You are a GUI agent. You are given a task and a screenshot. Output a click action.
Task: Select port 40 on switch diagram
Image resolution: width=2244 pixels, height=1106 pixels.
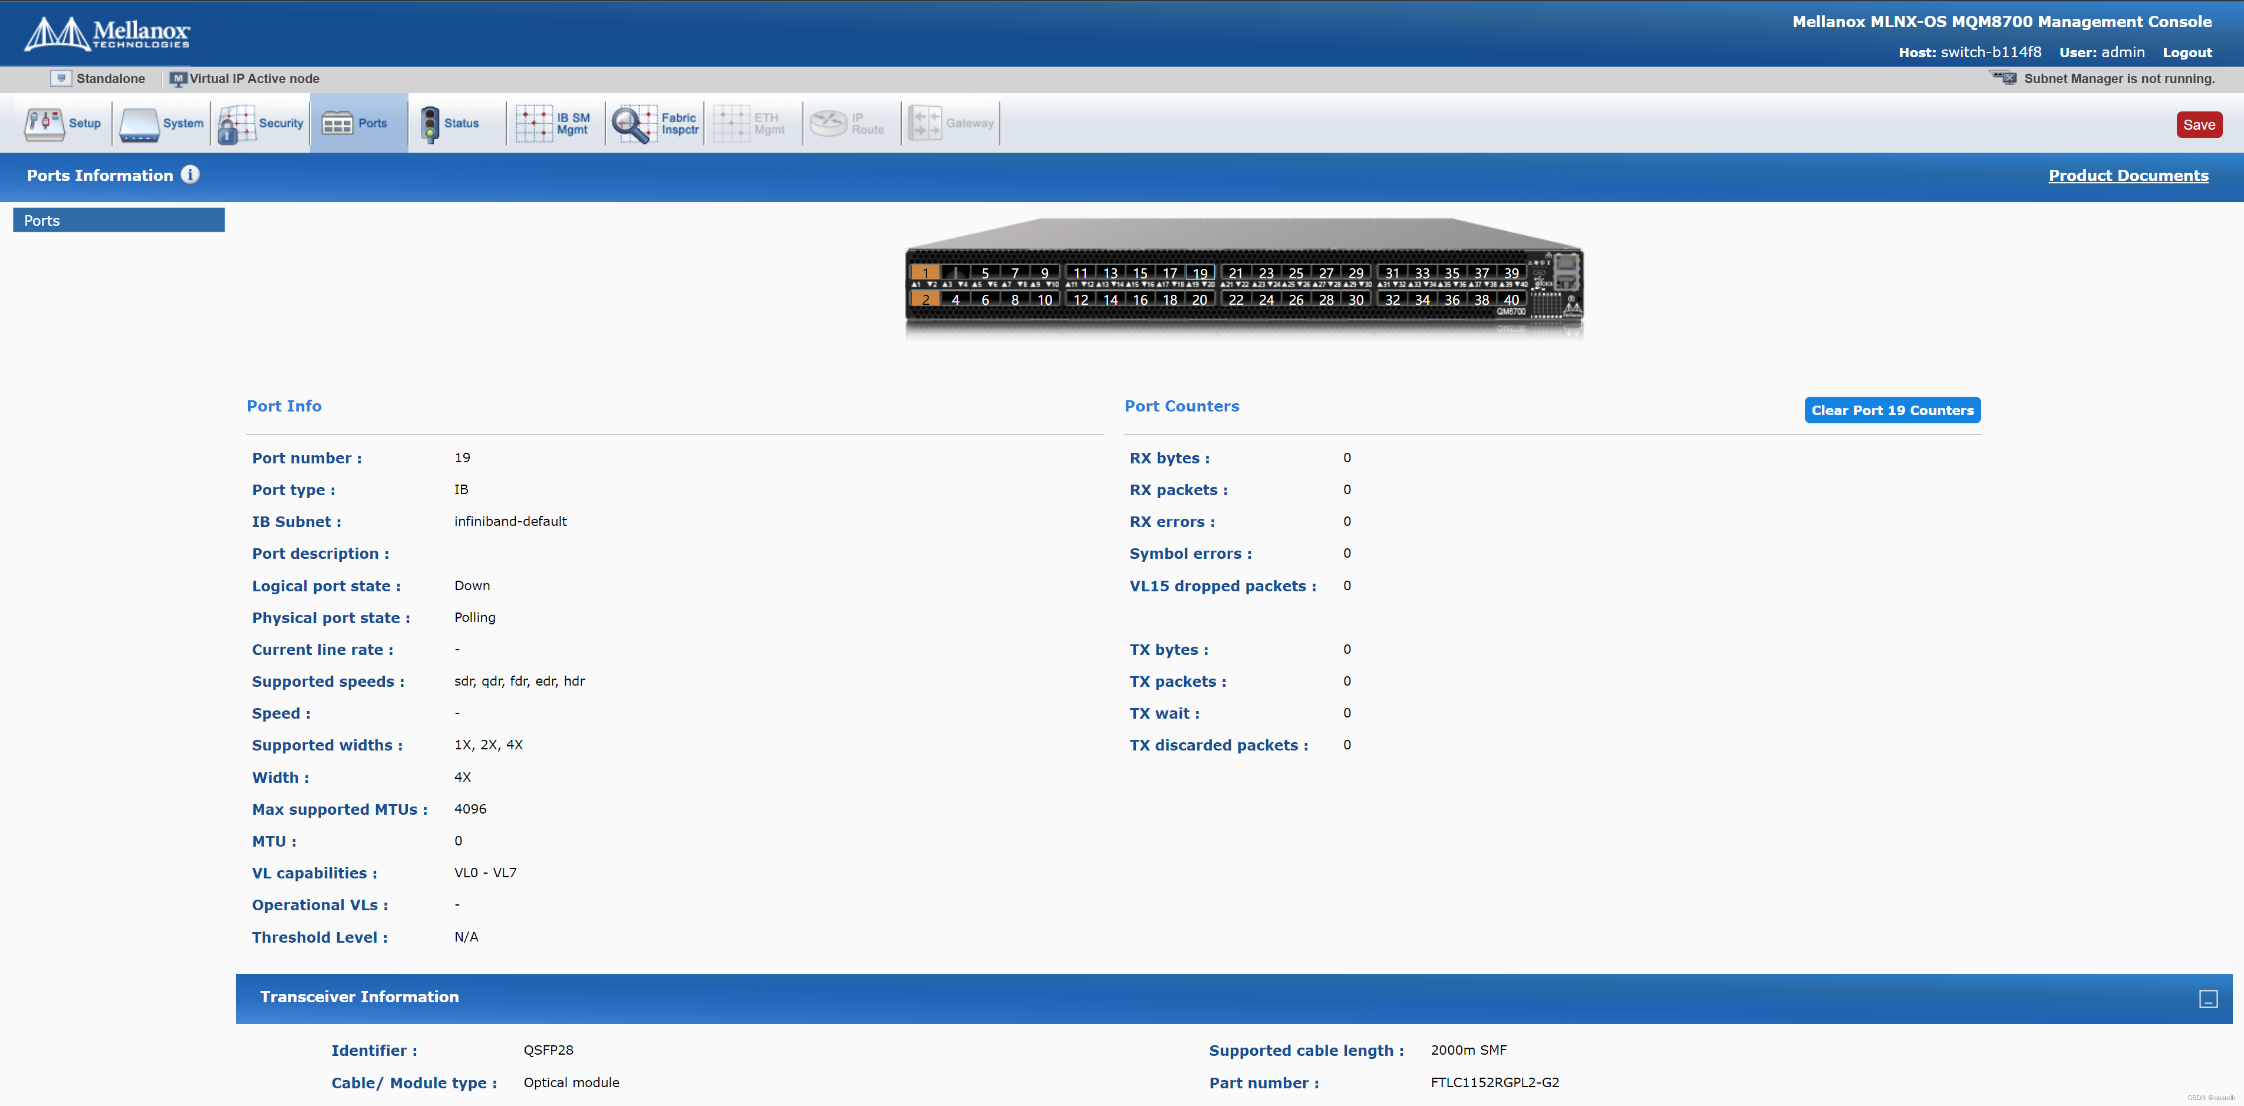pyautogui.click(x=1511, y=300)
